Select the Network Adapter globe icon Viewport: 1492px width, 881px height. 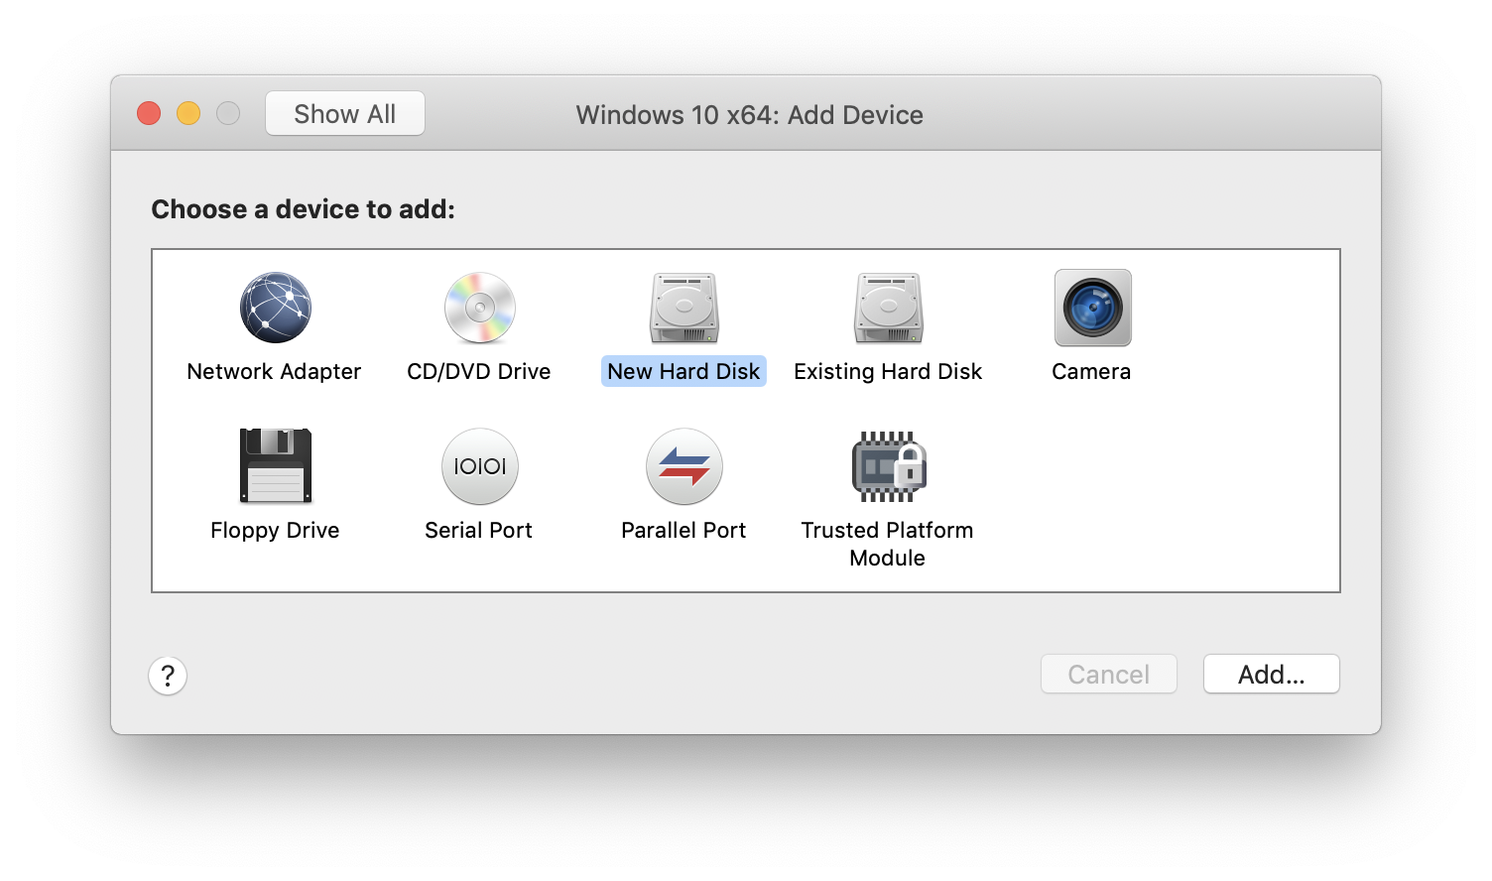(x=275, y=308)
